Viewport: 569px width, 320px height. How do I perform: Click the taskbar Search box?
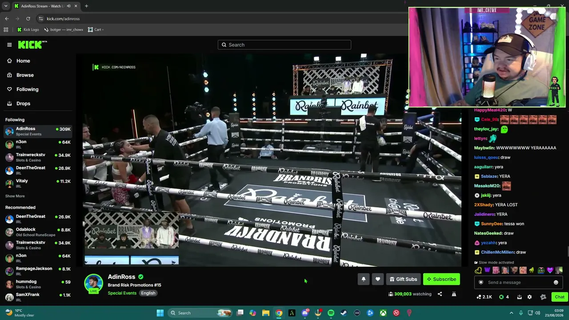pyautogui.click(x=200, y=313)
